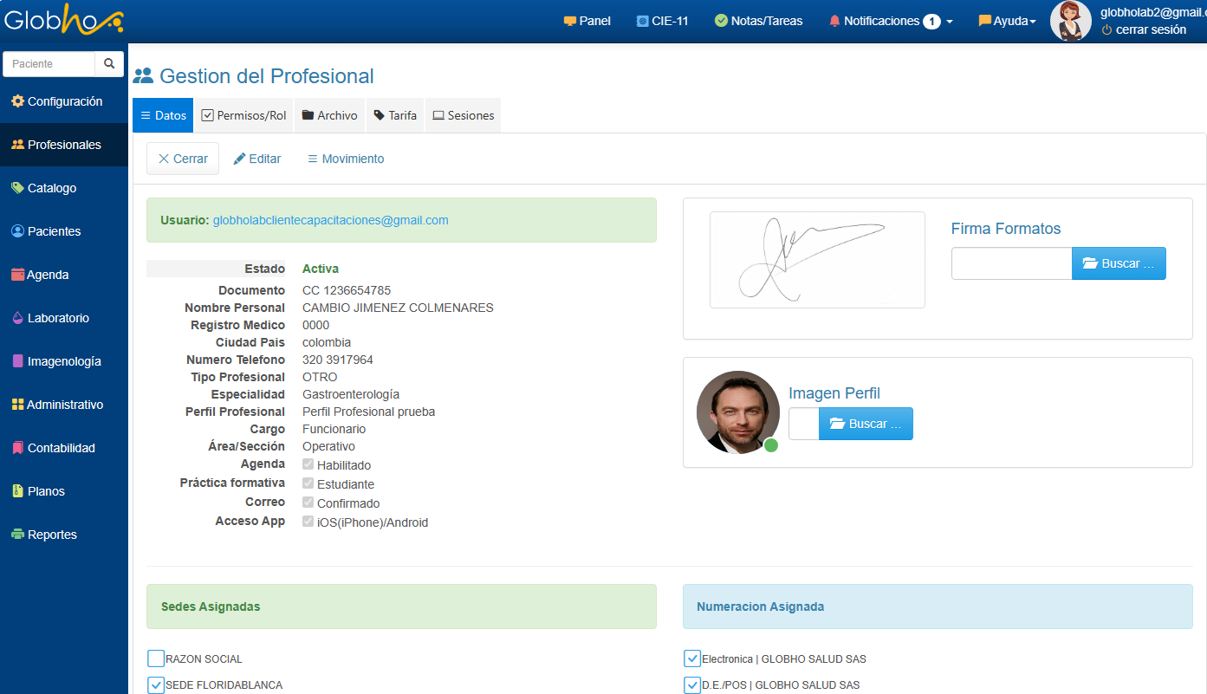The width and height of the screenshot is (1207, 694).
Task: Uncheck SEDE FLORIDABLANCA checkbox
Action: [156, 684]
